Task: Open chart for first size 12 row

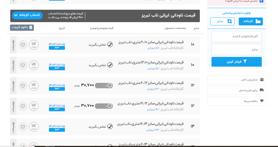Action: pos(34,86)
